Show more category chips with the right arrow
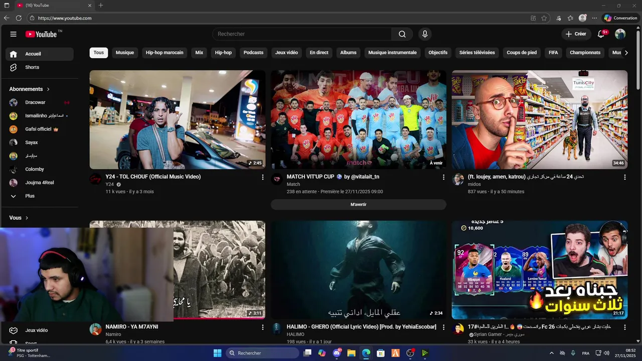 point(626,53)
